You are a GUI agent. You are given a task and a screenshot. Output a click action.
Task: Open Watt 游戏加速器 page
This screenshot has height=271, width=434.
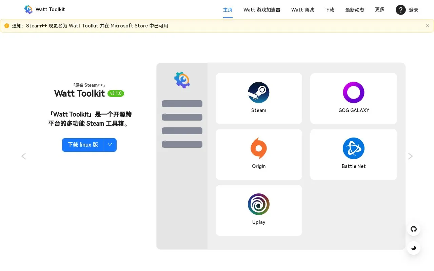262,10
